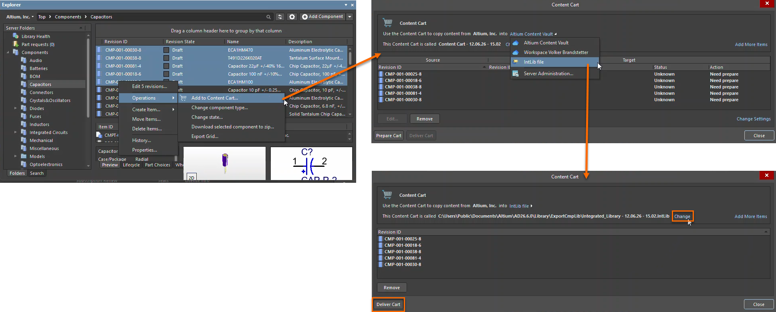Screen dimensions: 776x312
Task: Click the Prepare Cart button
Action: (x=389, y=136)
